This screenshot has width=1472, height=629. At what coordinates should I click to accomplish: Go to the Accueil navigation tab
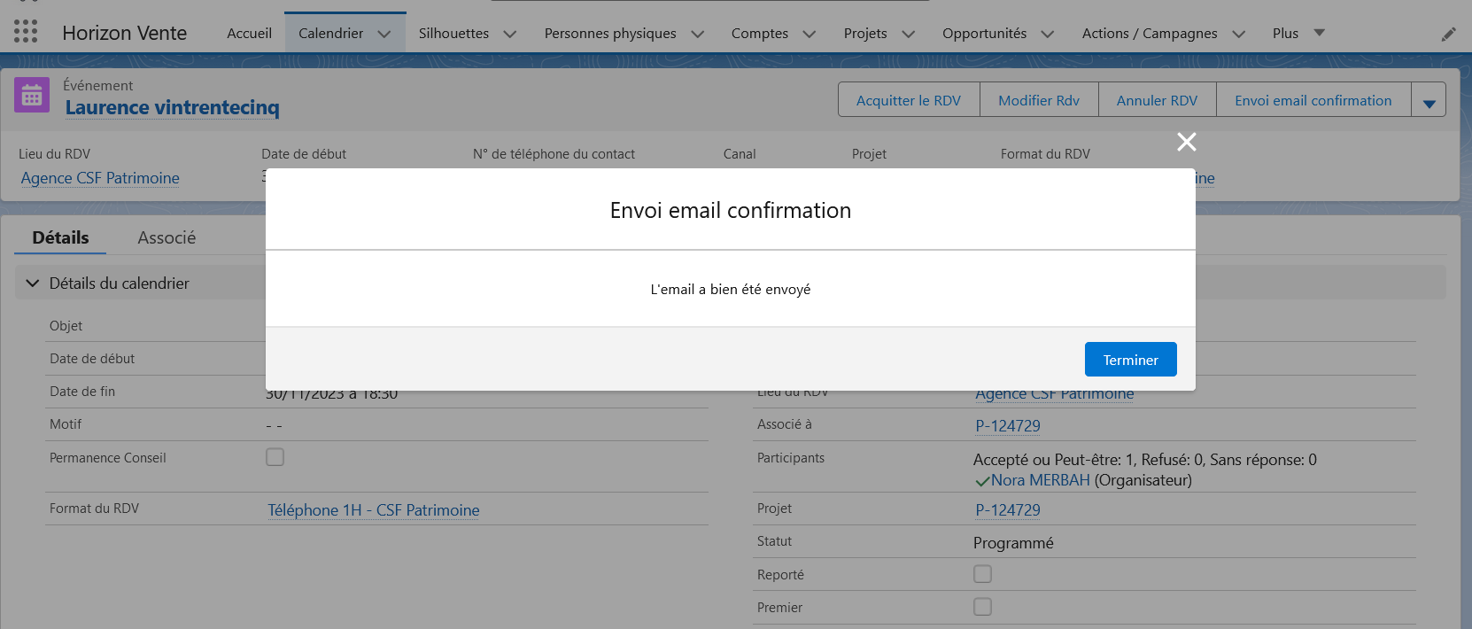tap(249, 34)
